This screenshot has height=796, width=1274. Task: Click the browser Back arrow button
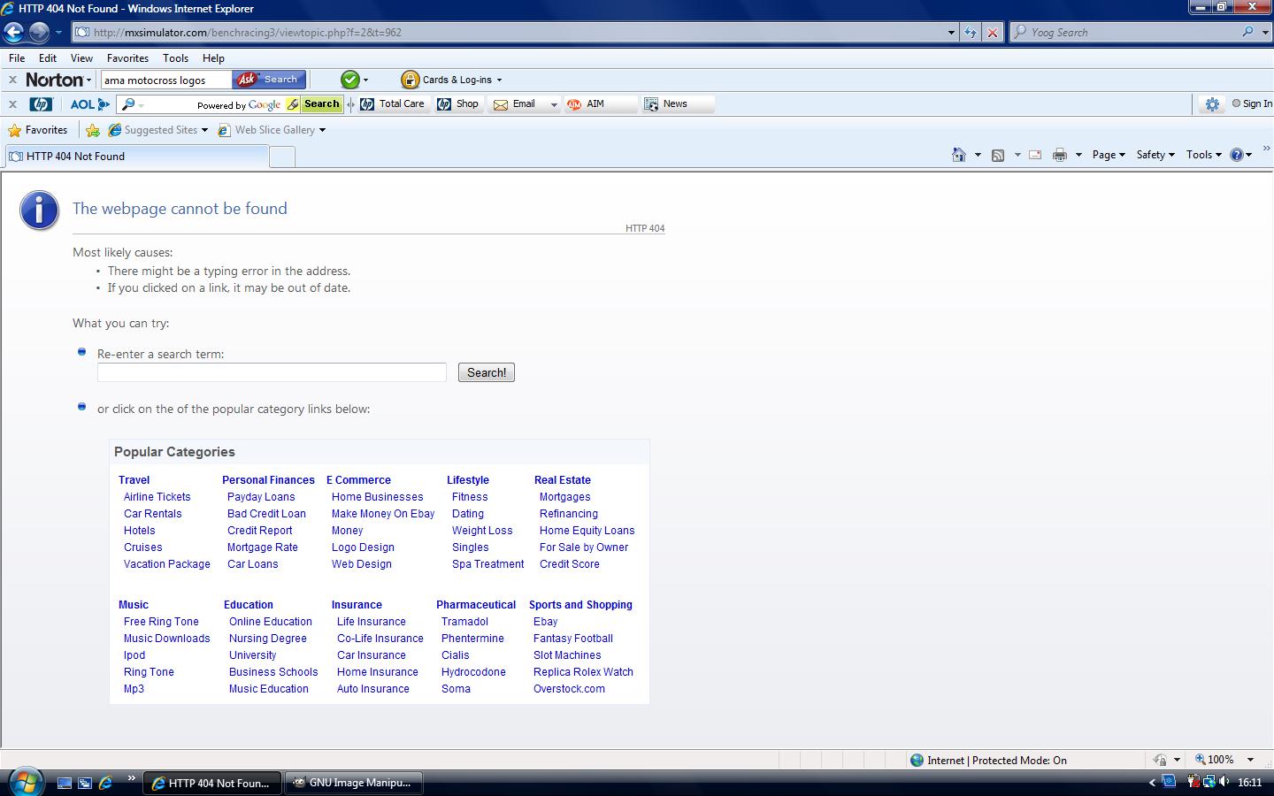[x=13, y=33]
